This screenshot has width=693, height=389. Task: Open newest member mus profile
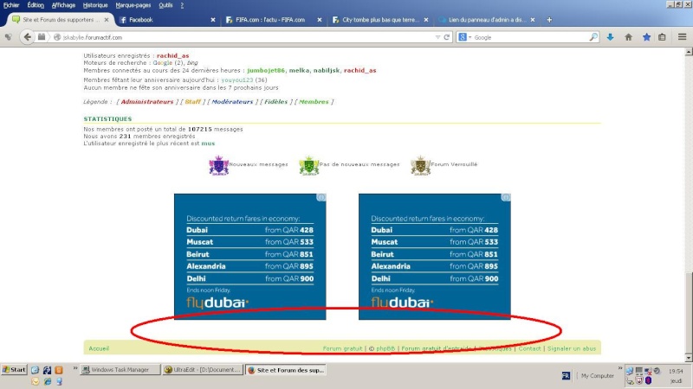click(x=208, y=143)
